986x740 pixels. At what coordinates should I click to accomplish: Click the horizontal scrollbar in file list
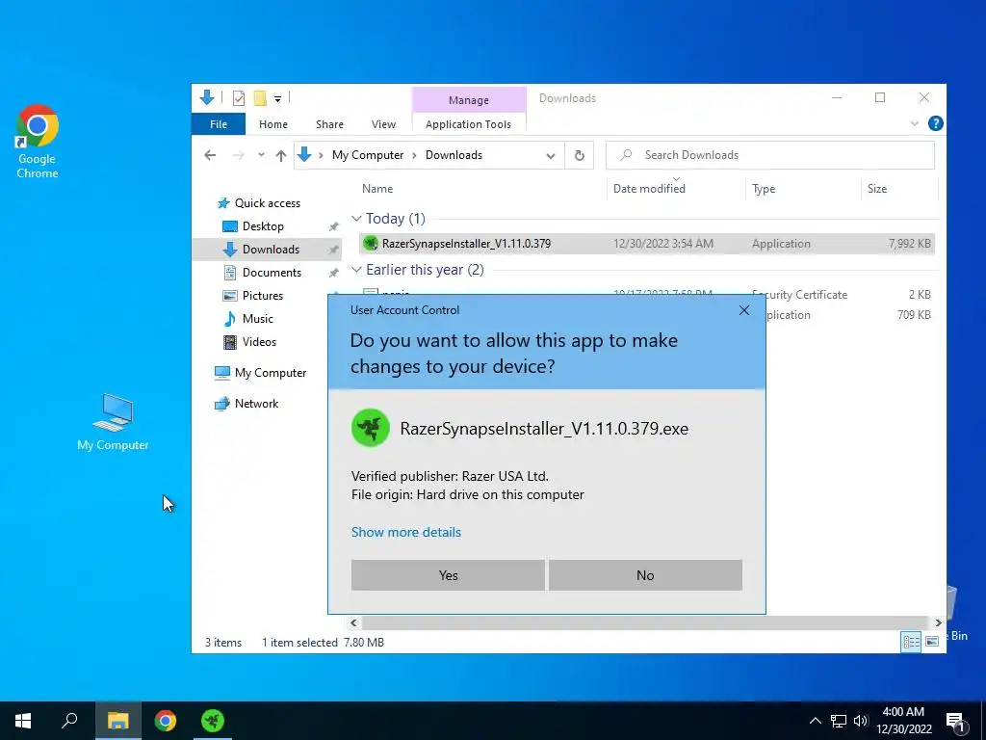[645, 623]
